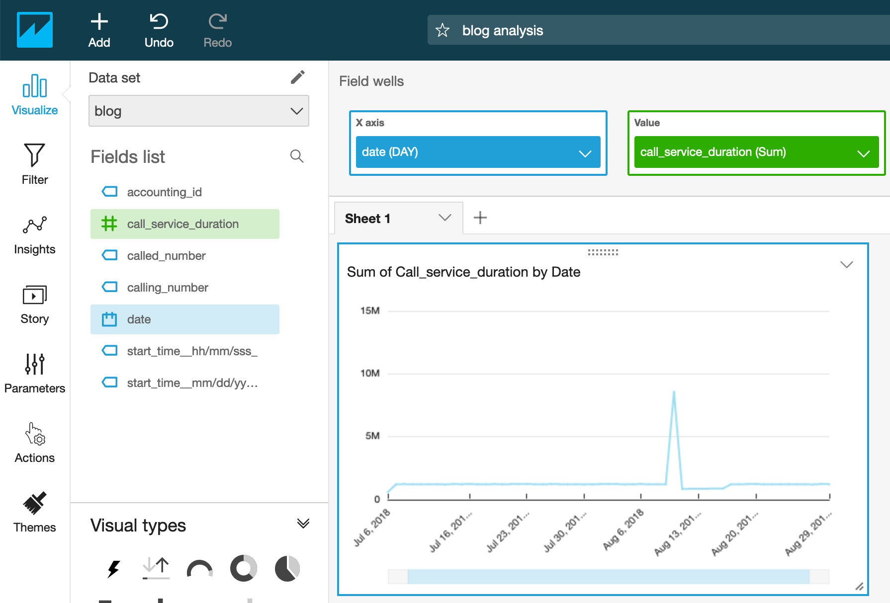The image size is (890, 603).
Task: Click the QuickSight logo icon
Action: point(35,30)
